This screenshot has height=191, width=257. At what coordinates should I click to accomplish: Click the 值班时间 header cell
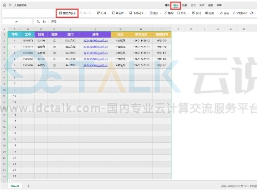pyautogui.click(x=162, y=35)
